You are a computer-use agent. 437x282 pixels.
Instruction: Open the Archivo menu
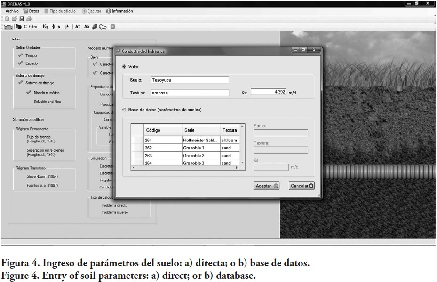(12, 11)
